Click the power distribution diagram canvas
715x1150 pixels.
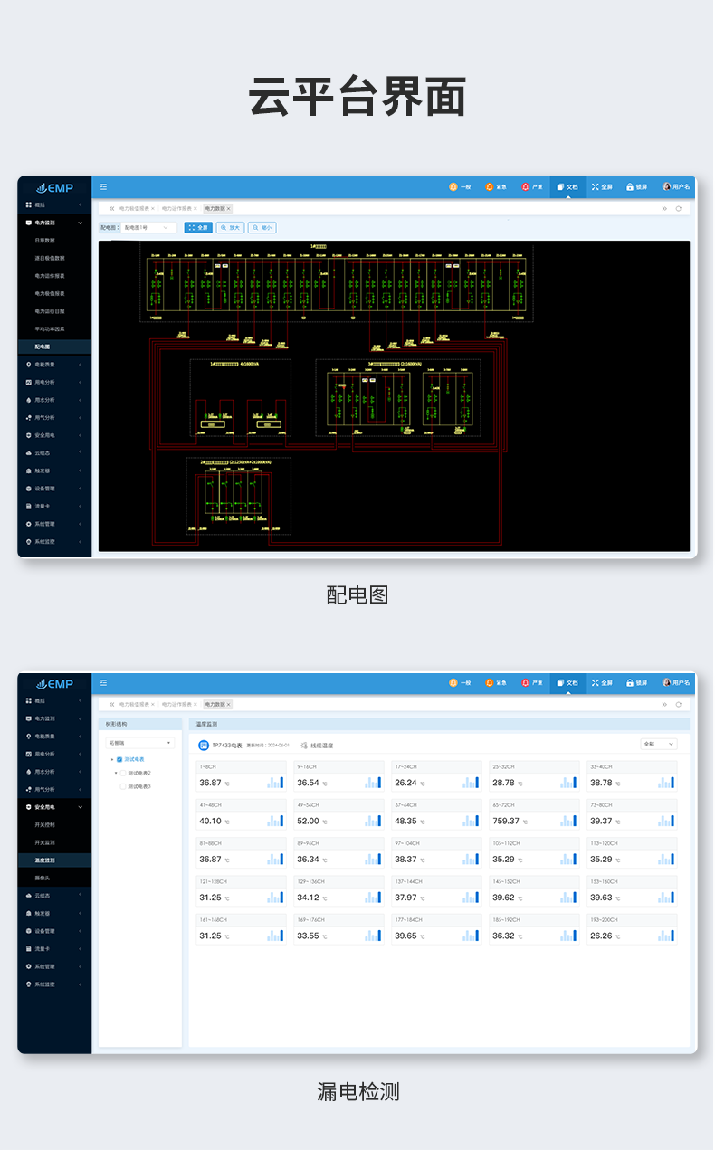pyautogui.click(x=394, y=396)
